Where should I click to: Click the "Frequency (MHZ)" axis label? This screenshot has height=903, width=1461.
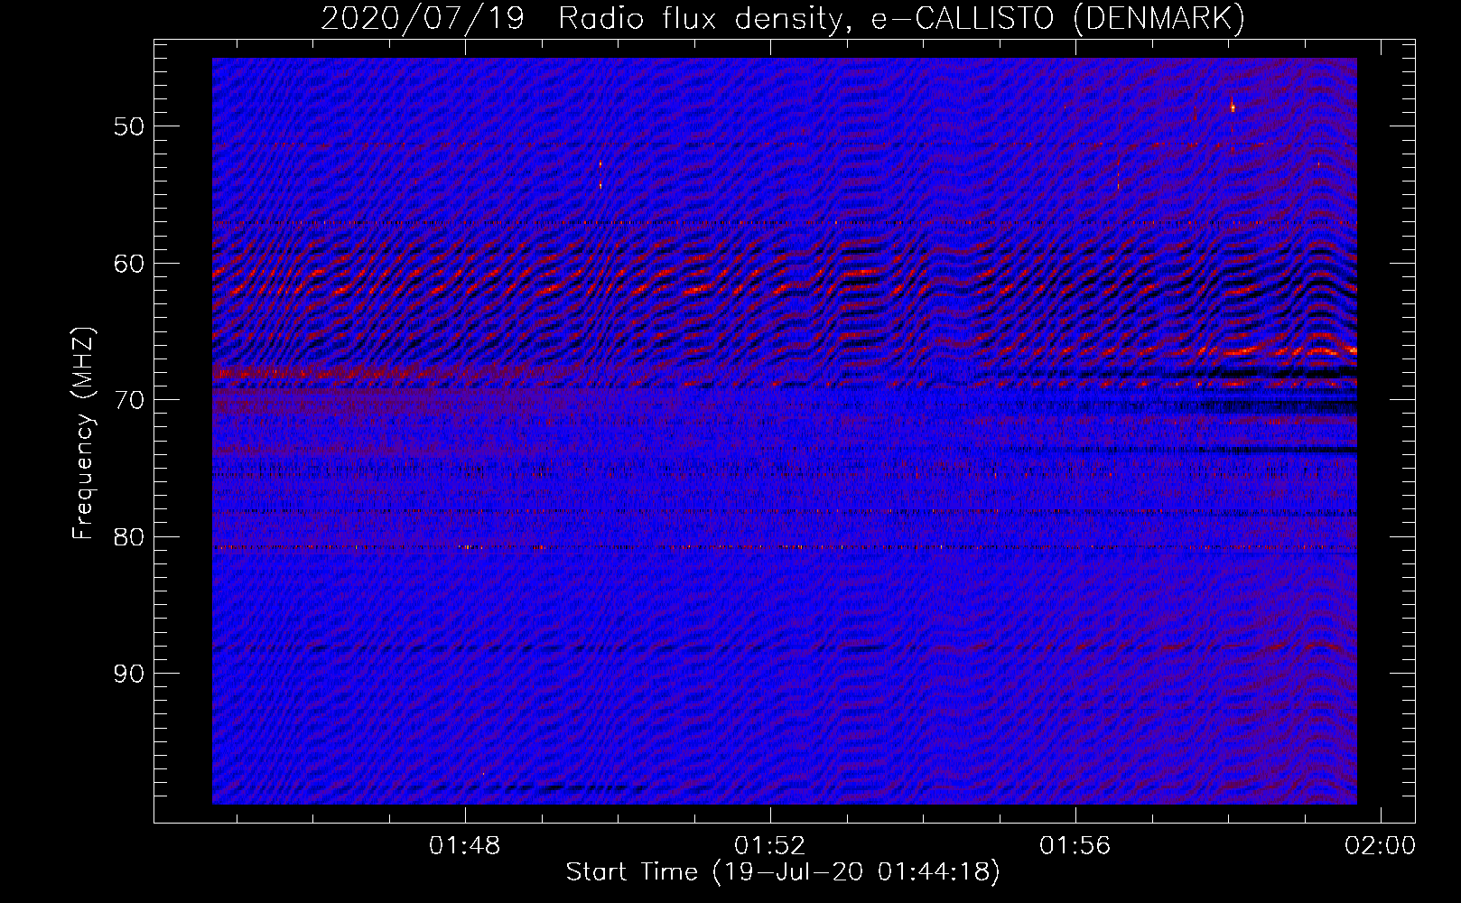click(83, 433)
